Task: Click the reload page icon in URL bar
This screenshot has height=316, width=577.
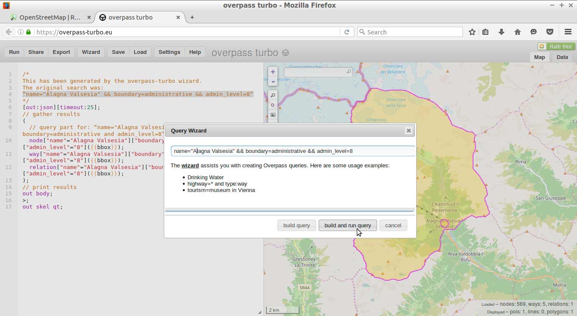Action: [x=347, y=32]
